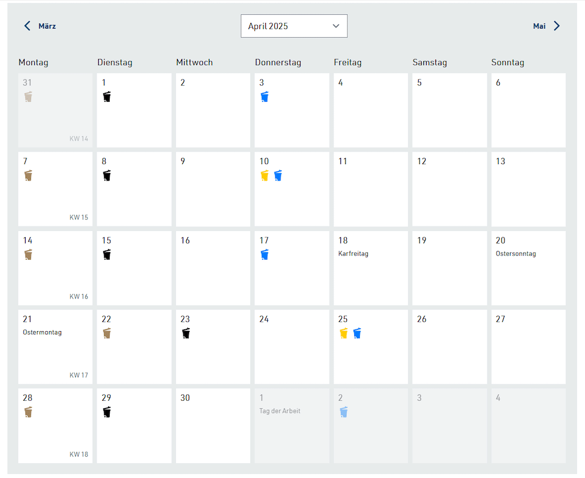
Task: Click the blue bin icon on April 3
Action: [x=265, y=97]
